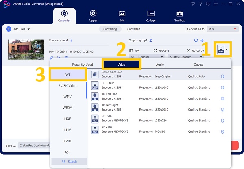Switch to the Audio format tab
This screenshot has height=169, width=244.
(160, 65)
